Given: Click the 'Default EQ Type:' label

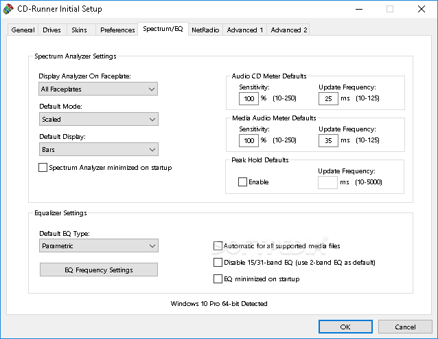Looking at the screenshot, I should tap(65, 234).
